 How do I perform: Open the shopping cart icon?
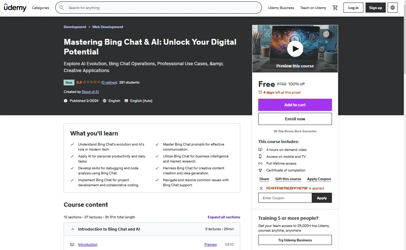click(x=335, y=8)
